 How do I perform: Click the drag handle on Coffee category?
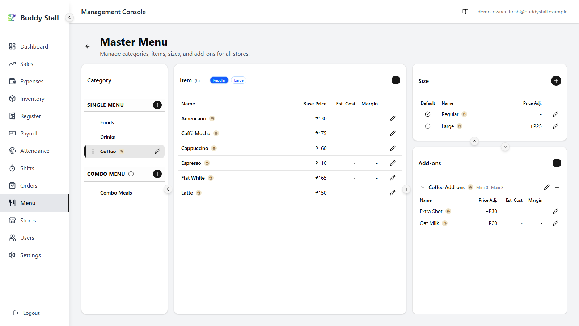click(x=93, y=151)
